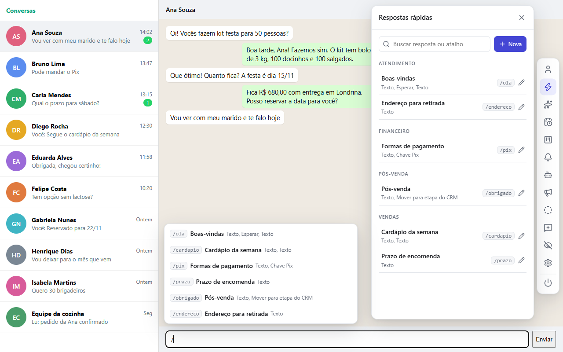This screenshot has height=352, width=563.
Task: Edit the Prazo de encomenda quick reply
Action: coord(522,260)
